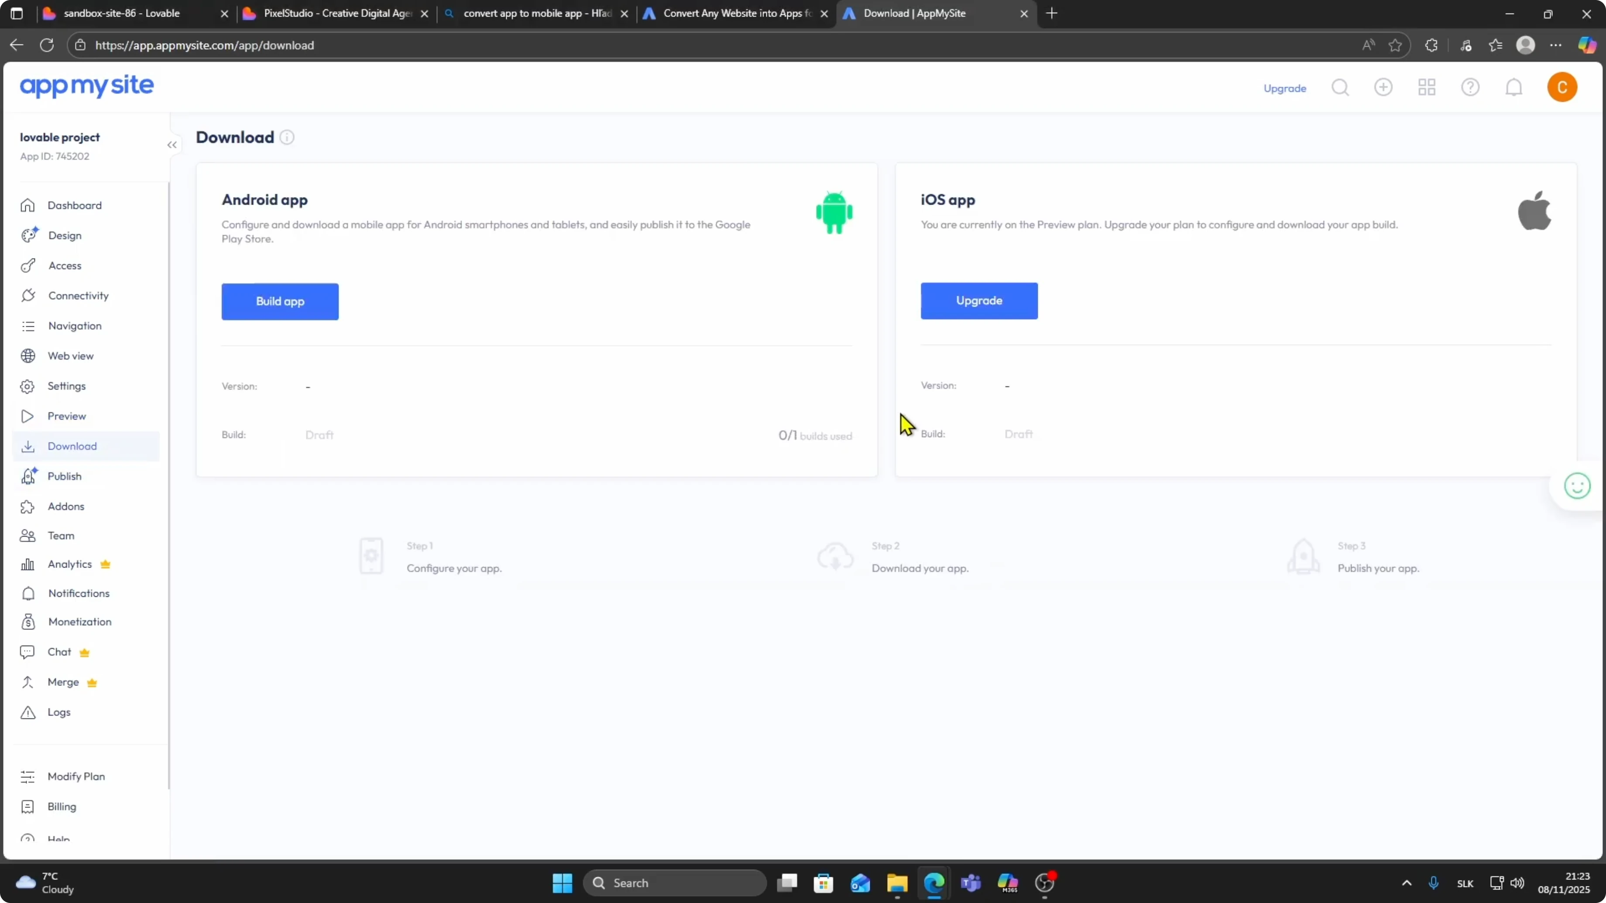Select Navigation in the sidebar
The width and height of the screenshot is (1606, 903).
[x=75, y=325]
